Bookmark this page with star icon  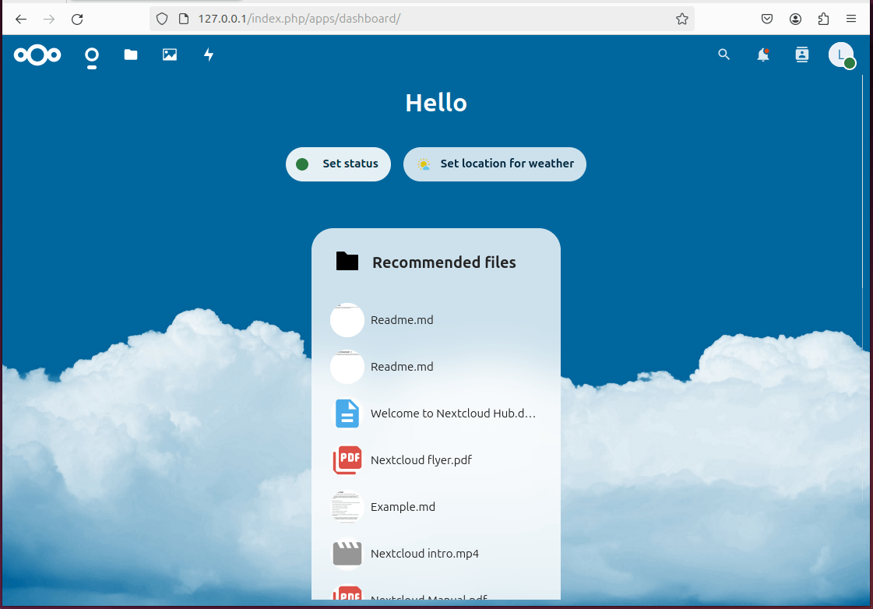click(x=682, y=19)
